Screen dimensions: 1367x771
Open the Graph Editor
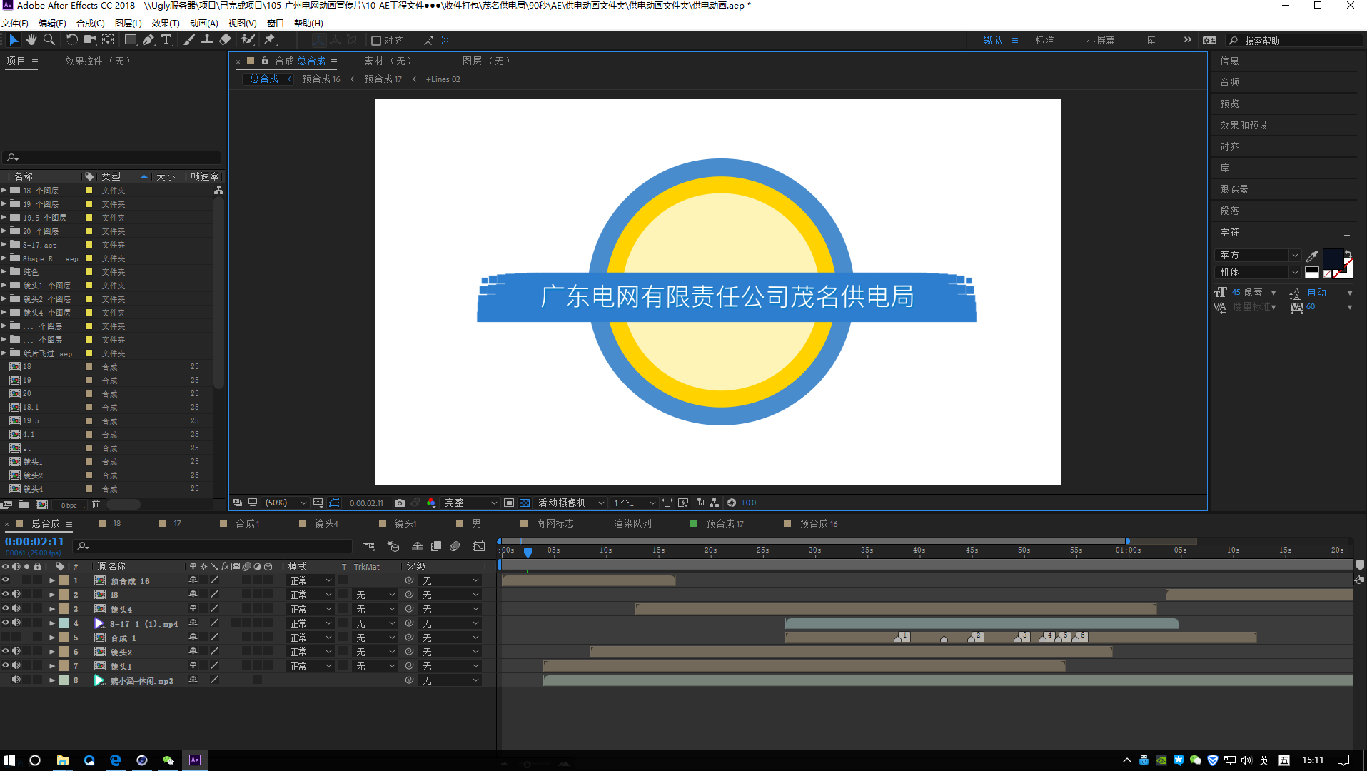[x=479, y=546]
